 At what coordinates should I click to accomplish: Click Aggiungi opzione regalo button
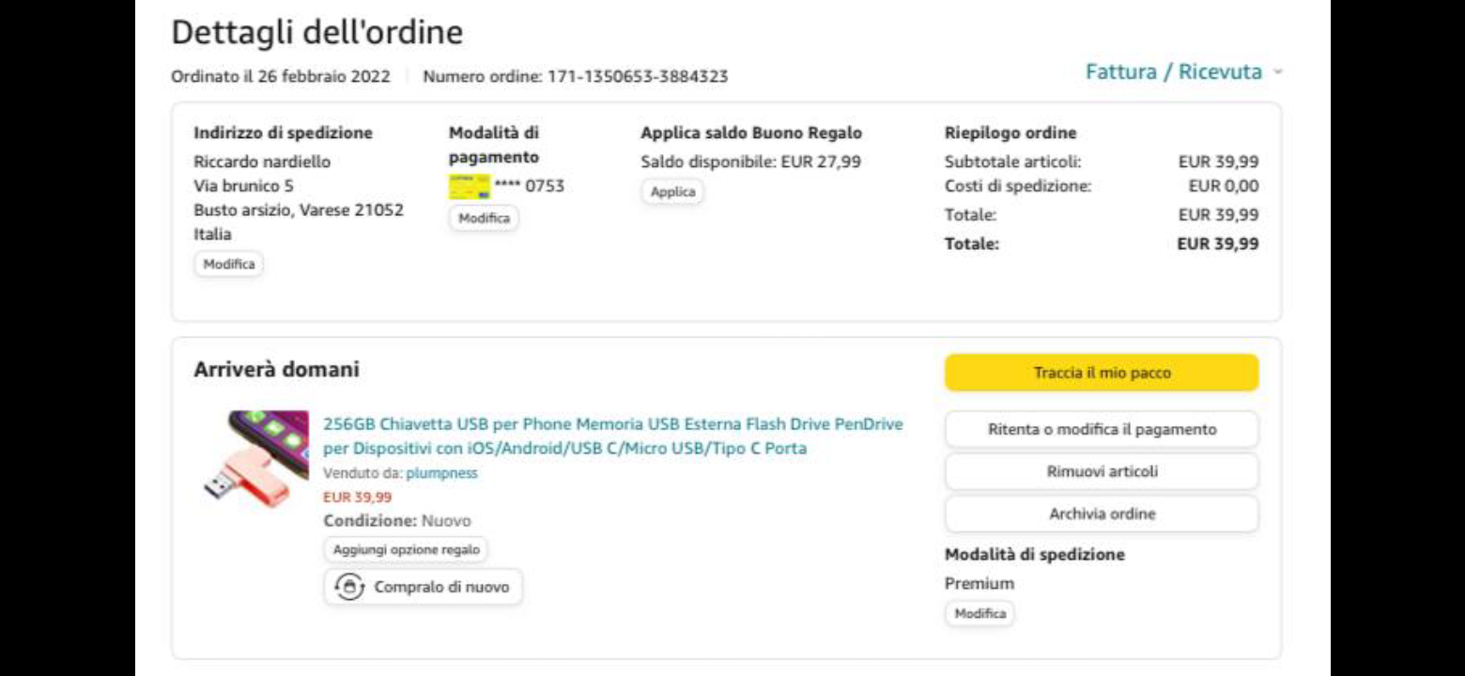(x=406, y=549)
